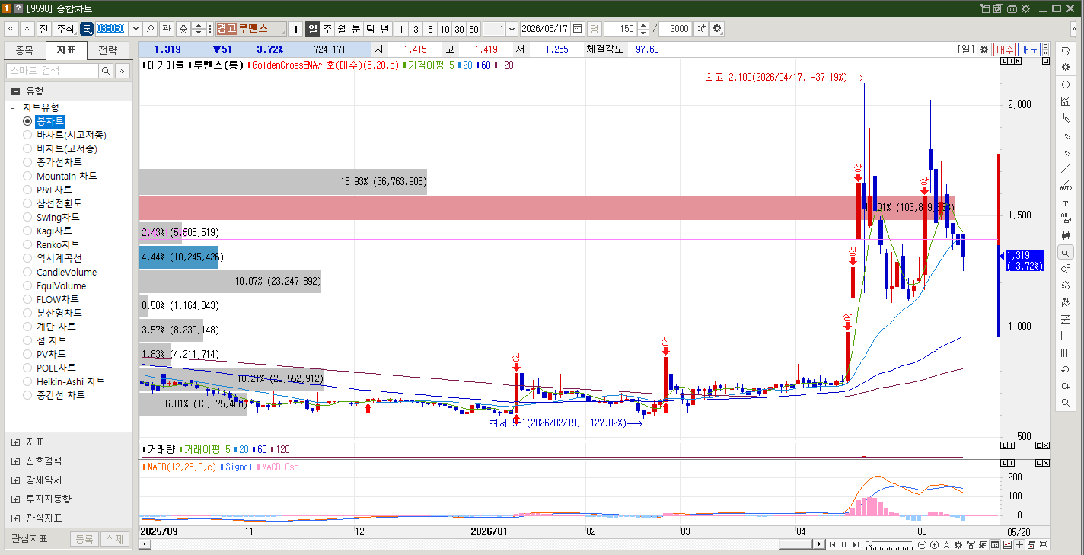This screenshot has height=555, width=1084.
Task: Click the 삭제 button
Action: (114, 539)
